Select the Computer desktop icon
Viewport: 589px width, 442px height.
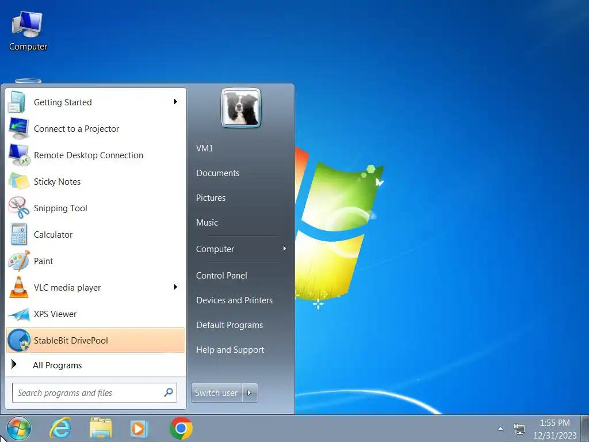pos(28,31)
